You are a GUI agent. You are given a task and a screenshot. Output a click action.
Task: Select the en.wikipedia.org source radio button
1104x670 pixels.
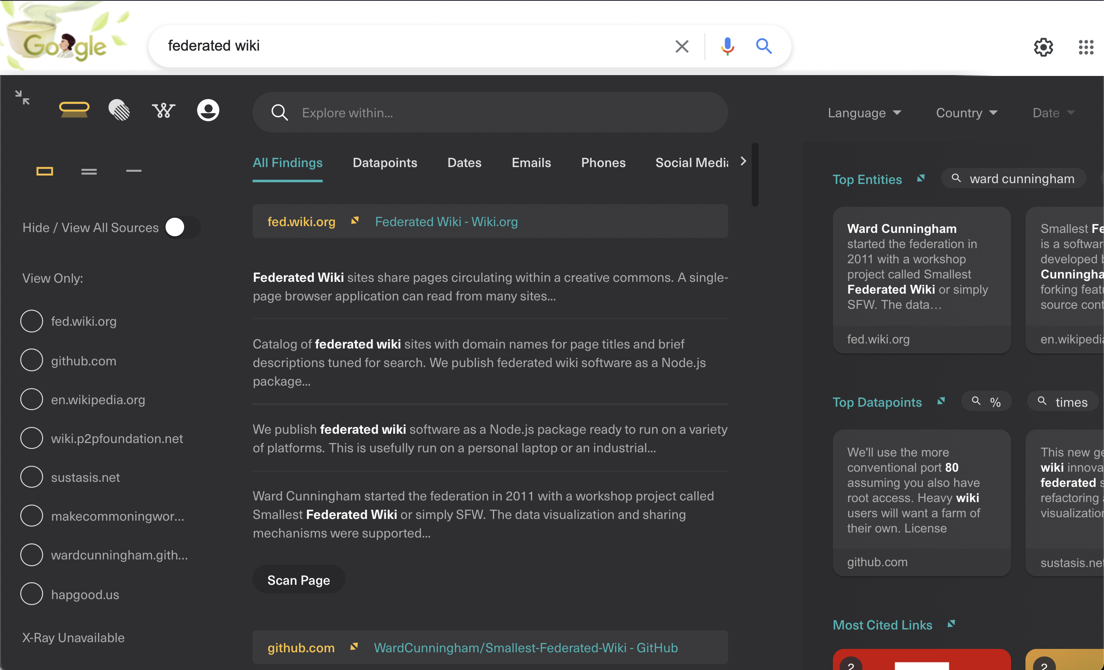point(31,399)
